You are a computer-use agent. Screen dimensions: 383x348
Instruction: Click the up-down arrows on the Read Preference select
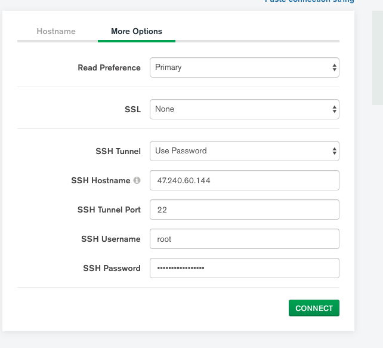(x=334, y=68)
